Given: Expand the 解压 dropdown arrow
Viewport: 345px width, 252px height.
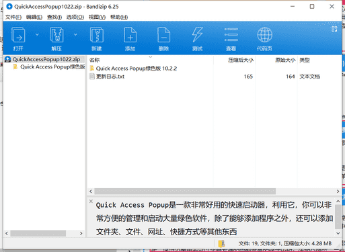Looking at the screenshot, I should click(x=75, y=34).
